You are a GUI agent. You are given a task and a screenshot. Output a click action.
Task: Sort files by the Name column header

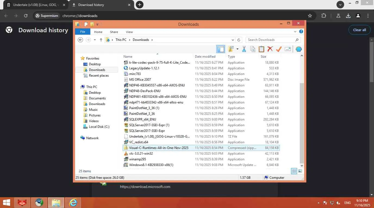click(158, 57)
